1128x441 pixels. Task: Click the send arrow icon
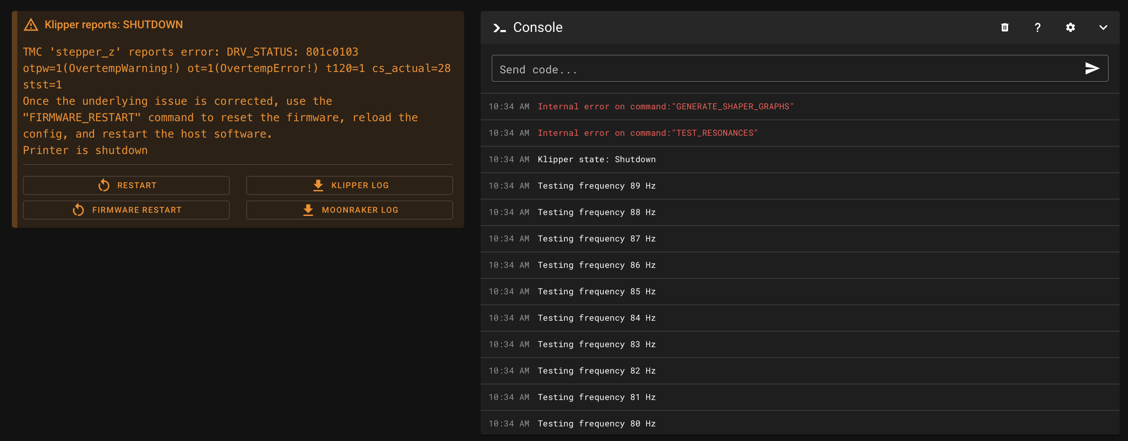click(x=1092, y=68)
